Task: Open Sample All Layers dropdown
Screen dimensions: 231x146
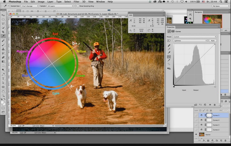Action: (60, 6)
